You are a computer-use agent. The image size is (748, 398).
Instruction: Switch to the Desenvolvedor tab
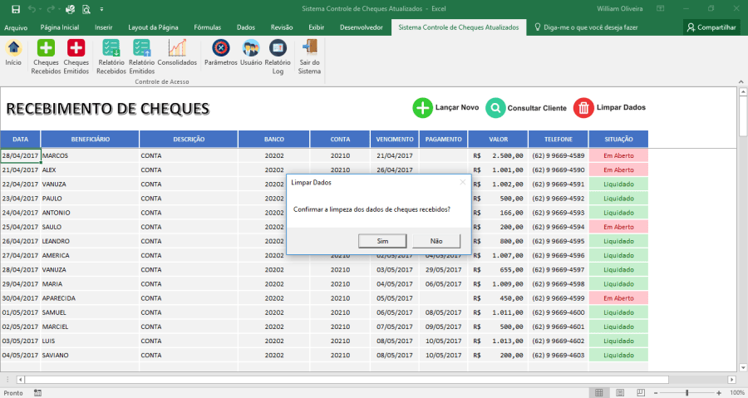tap(362, 27)
